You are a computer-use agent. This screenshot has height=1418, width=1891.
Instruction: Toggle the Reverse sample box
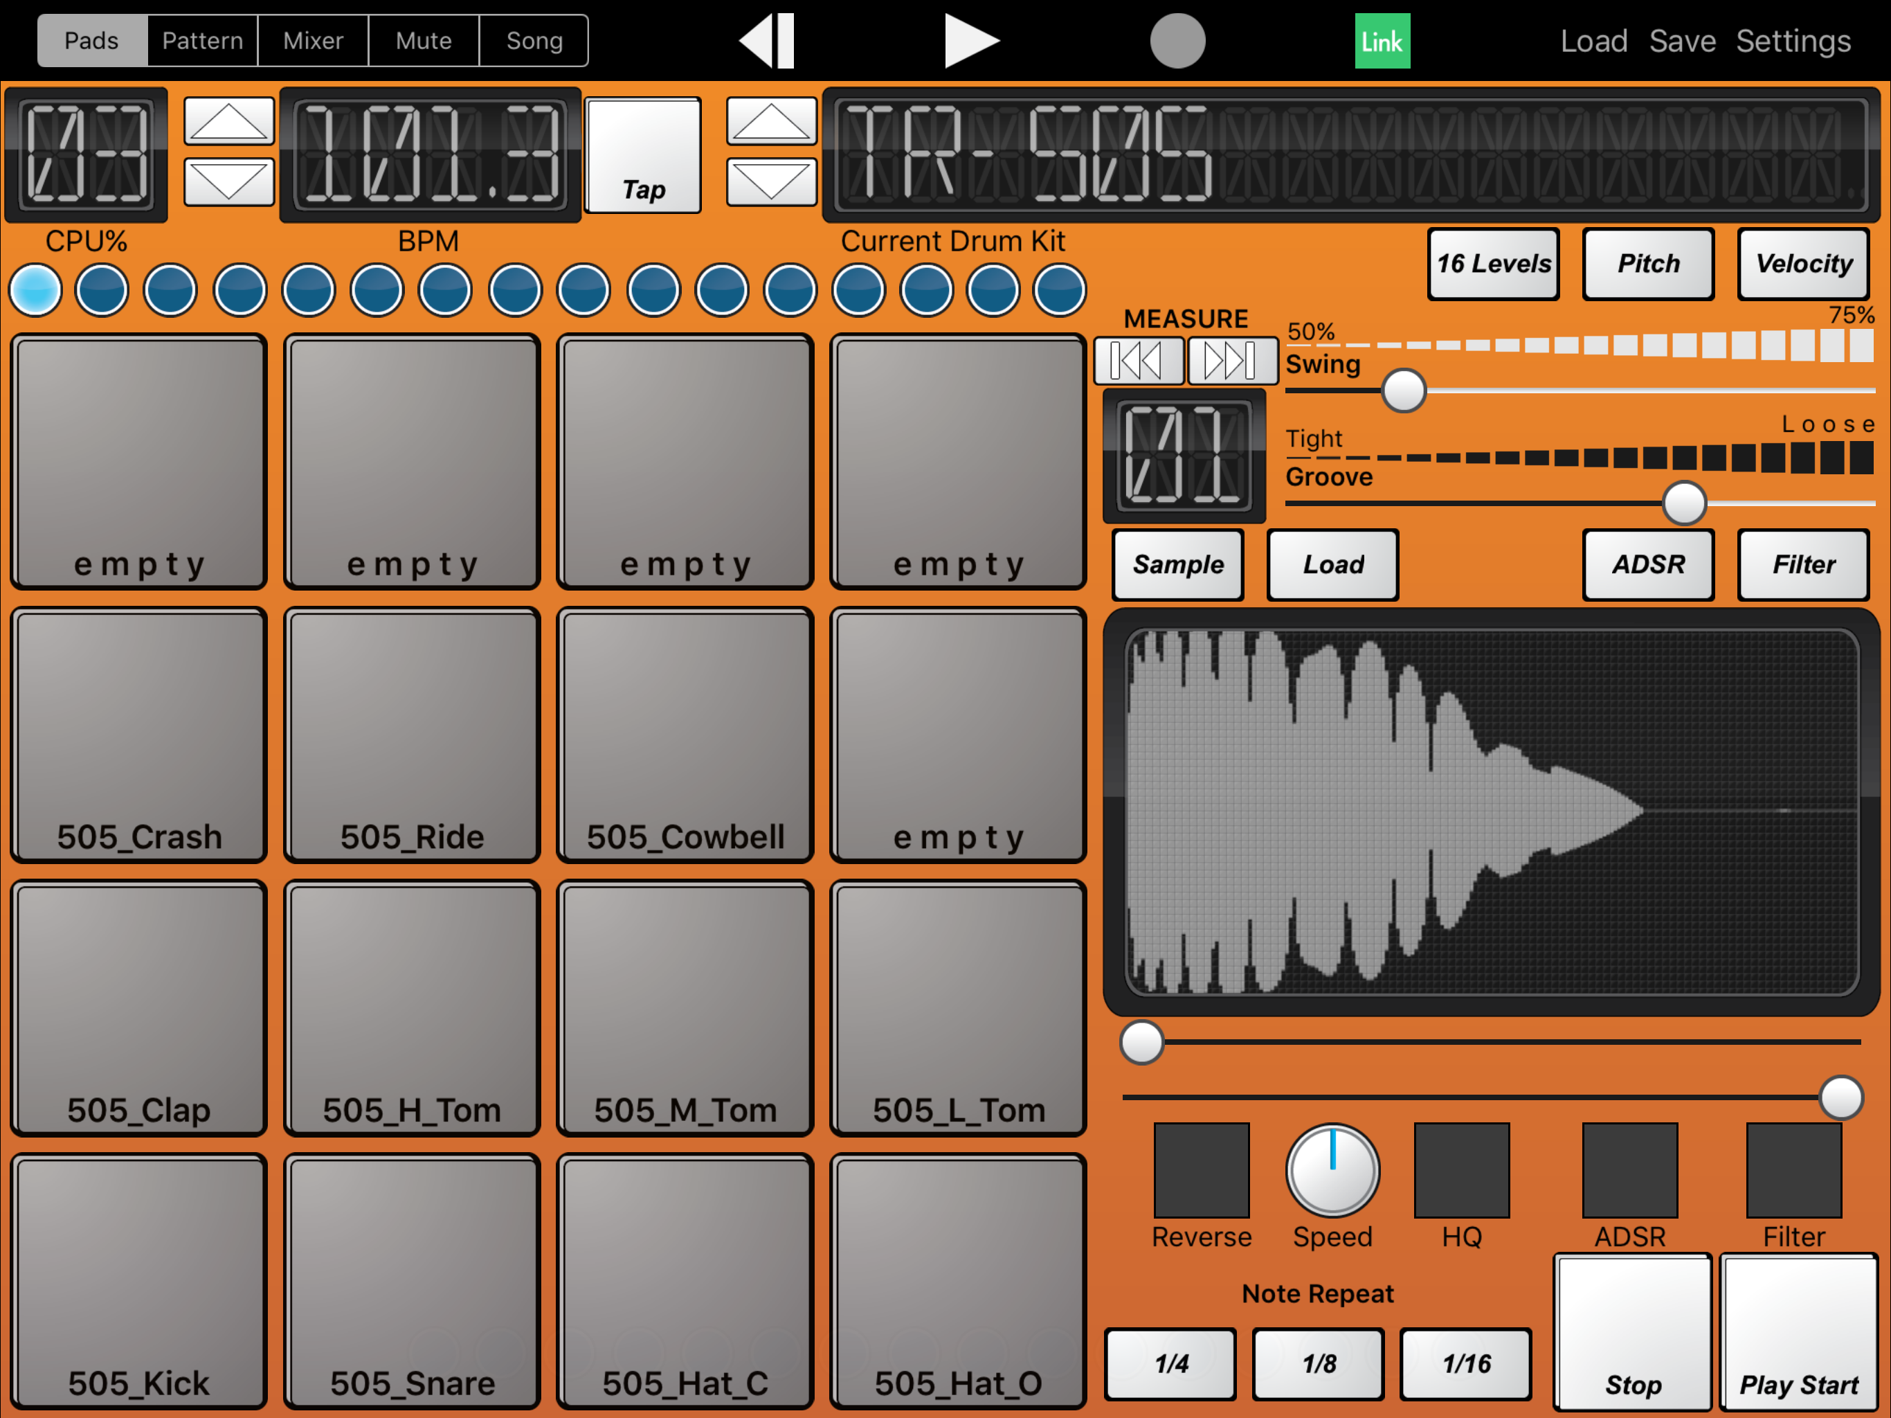[1201, 1170]
